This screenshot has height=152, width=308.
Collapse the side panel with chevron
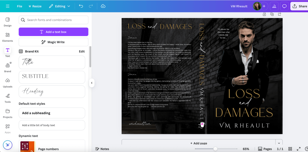pyautogui.click(x=92, y=83)
